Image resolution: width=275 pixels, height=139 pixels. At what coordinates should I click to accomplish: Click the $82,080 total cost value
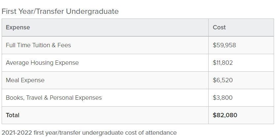(225, 115)
